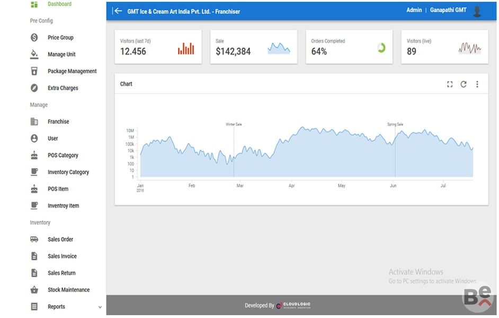The width and height of the screenshot is (499, 318).
Task: Click the fullscreen icon on Chart panel
Action: pos(450,84)
